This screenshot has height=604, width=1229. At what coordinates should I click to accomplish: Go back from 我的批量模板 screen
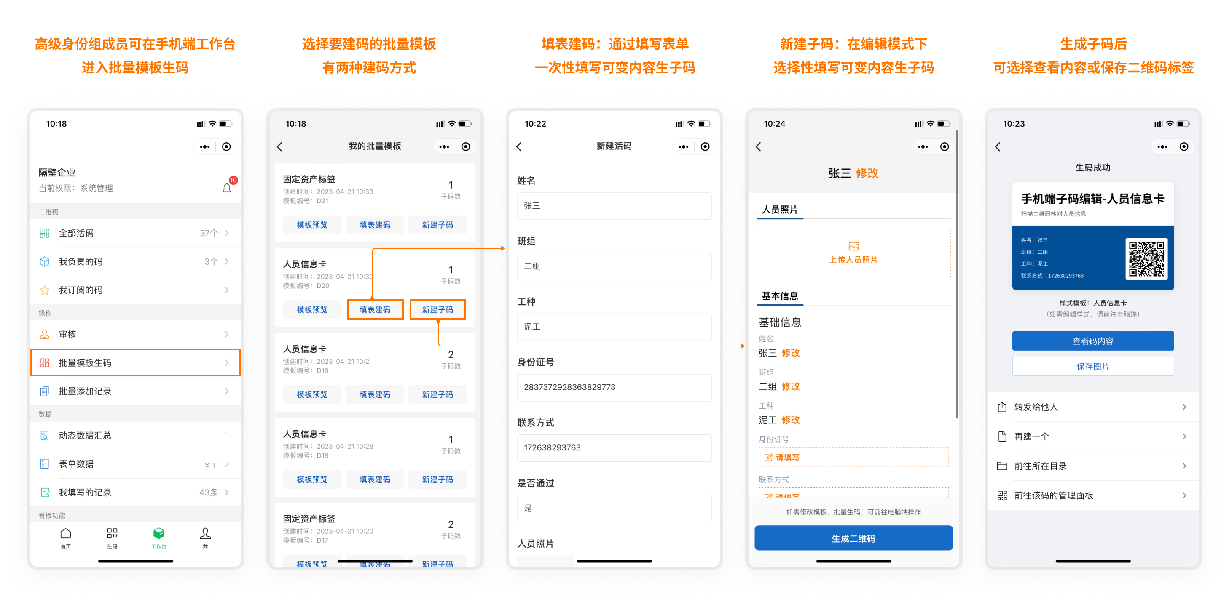click(280, 147)
